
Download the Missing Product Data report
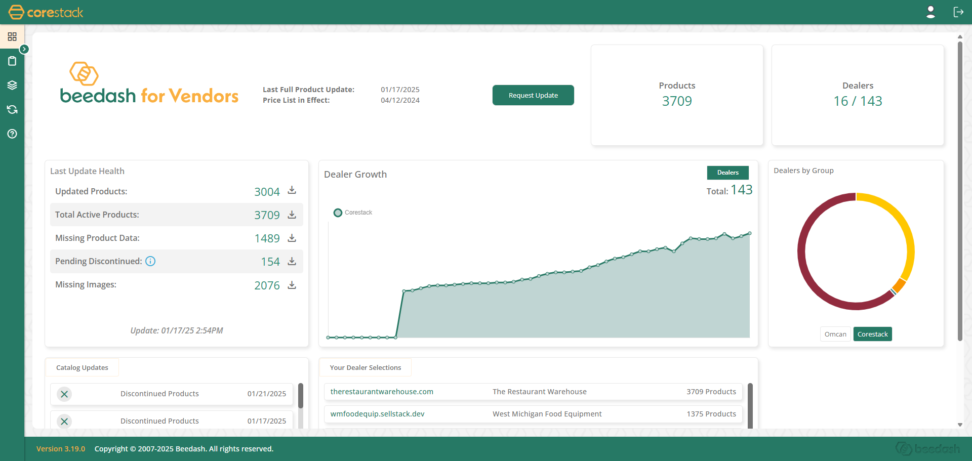pos(292,238)
